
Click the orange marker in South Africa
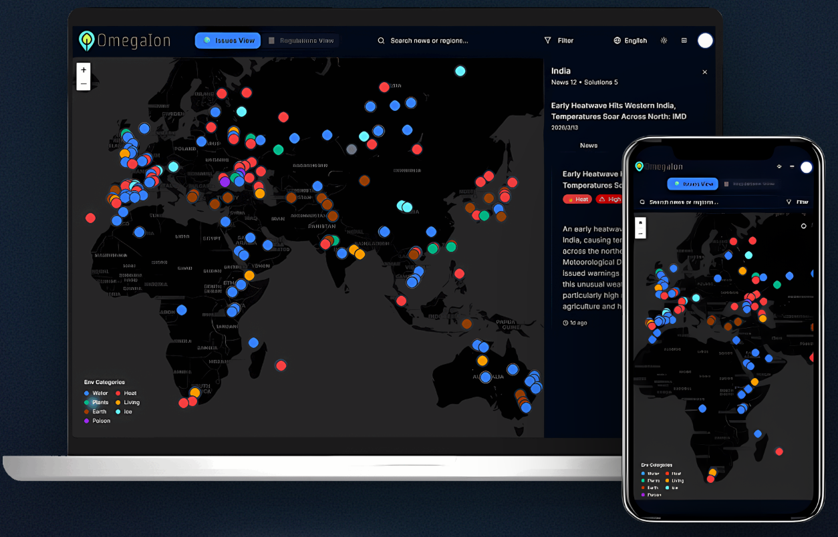[x=195, y=393]
